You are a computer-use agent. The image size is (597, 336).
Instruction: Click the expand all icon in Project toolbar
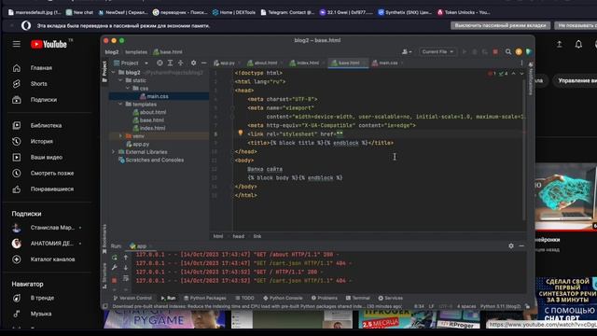170,63
